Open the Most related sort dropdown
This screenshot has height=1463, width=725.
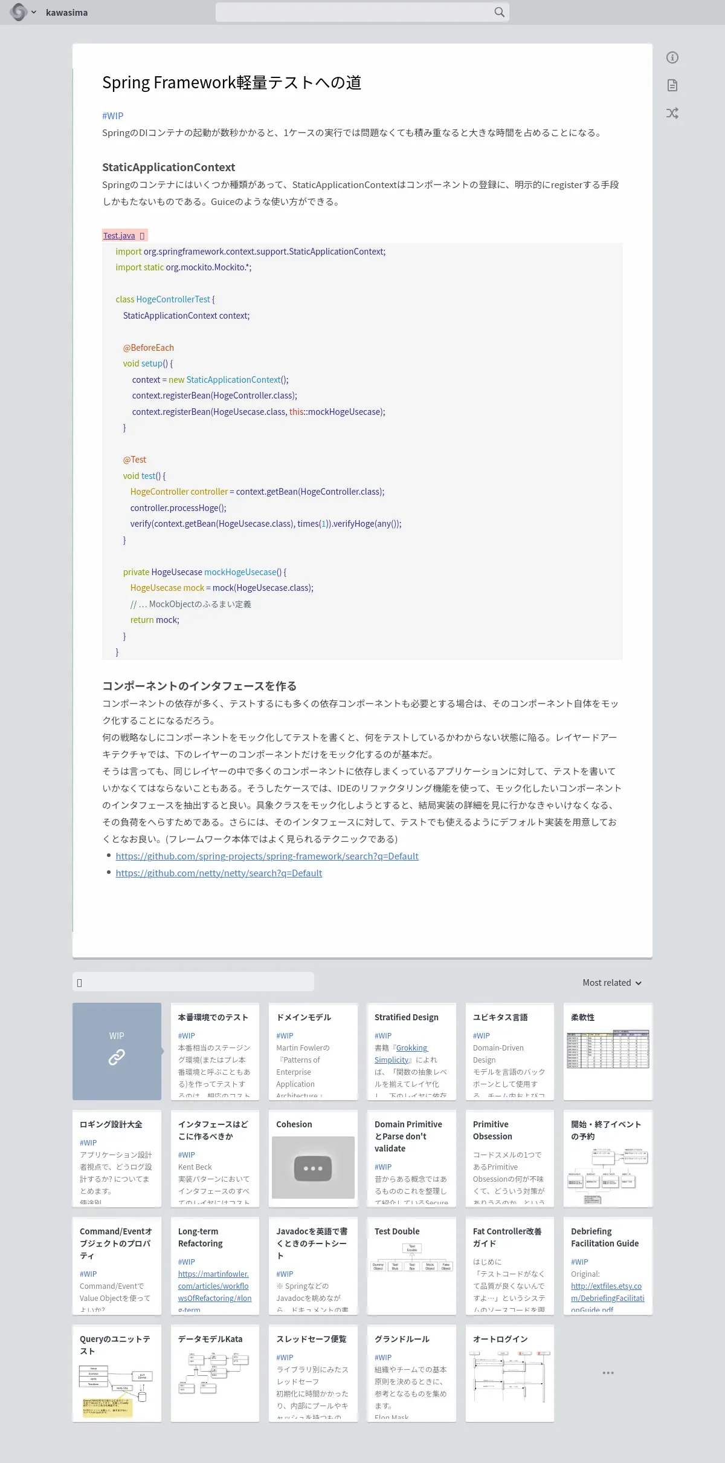pos(611,983)
